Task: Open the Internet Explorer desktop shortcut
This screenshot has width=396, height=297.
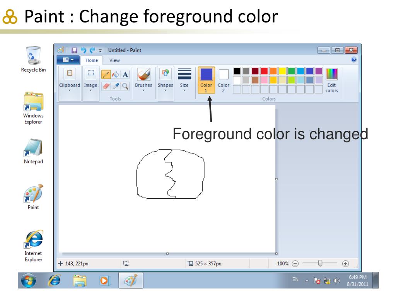Action: (x=33, y=246)
